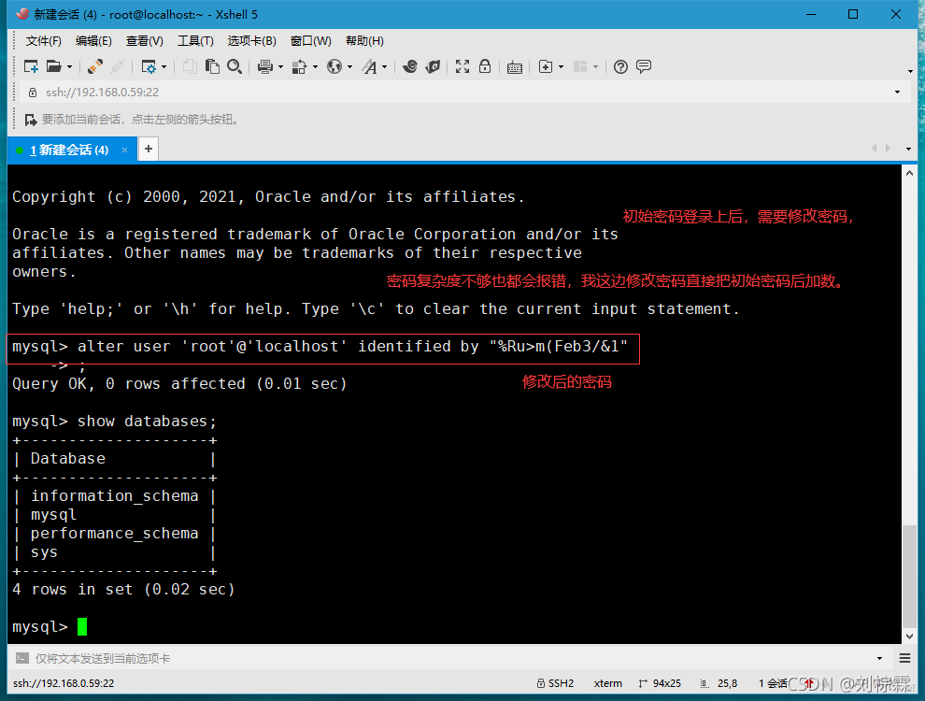925x701 pixels.
Task: Expand the Open session dropdown arrow
Action: pos(70,67)
